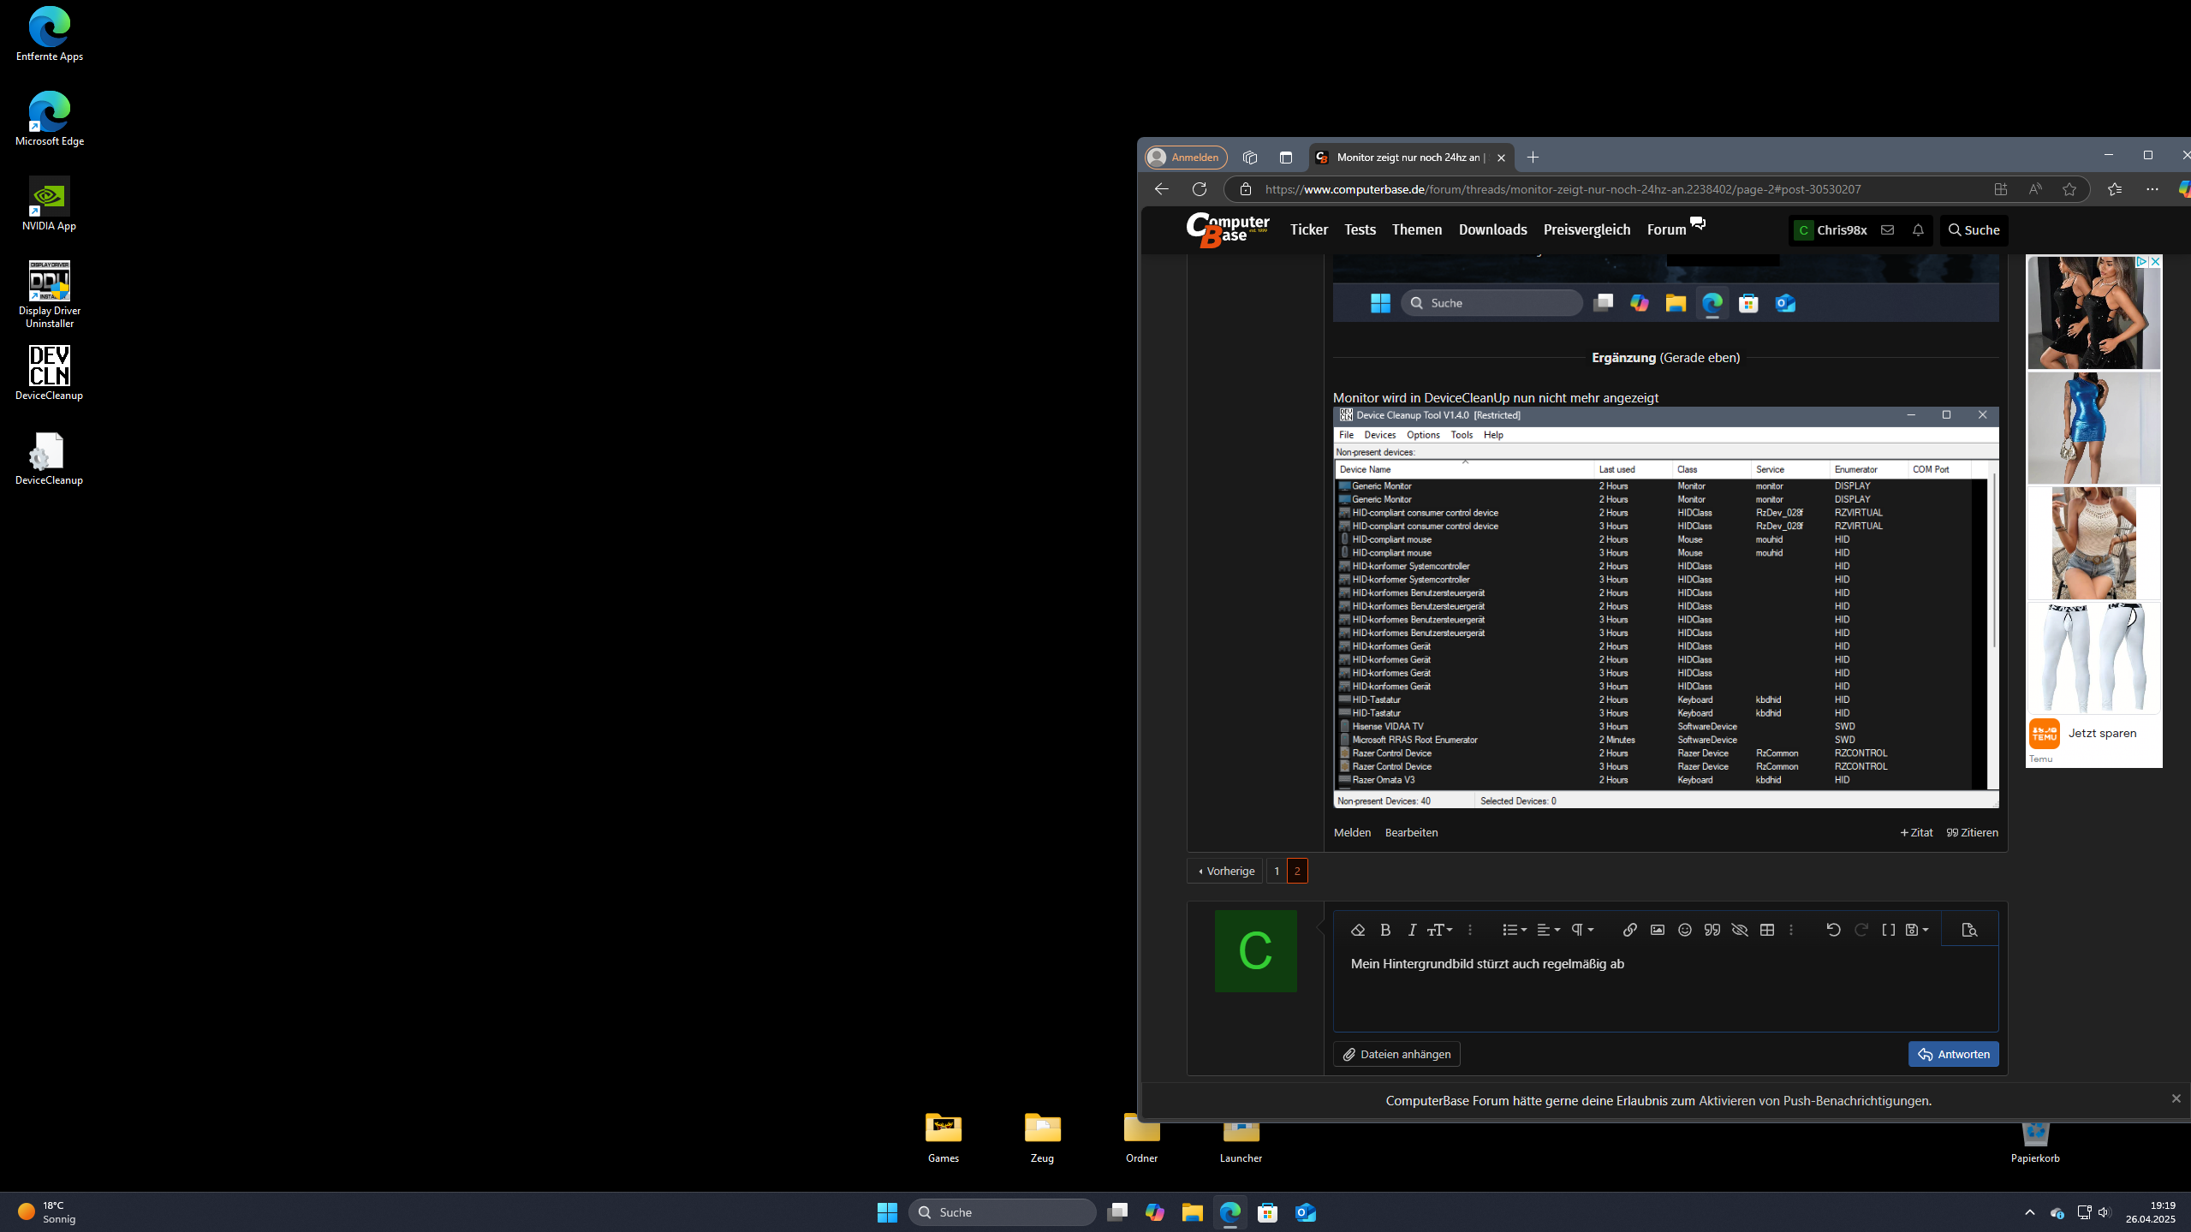Click the remove formatting eraser icon

pyautogui.click(x=1357, y=930)
